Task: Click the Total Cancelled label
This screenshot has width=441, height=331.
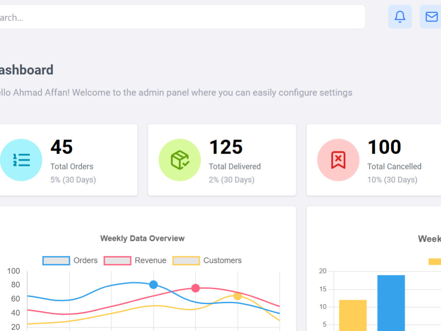Action: (x=394, y=166)
